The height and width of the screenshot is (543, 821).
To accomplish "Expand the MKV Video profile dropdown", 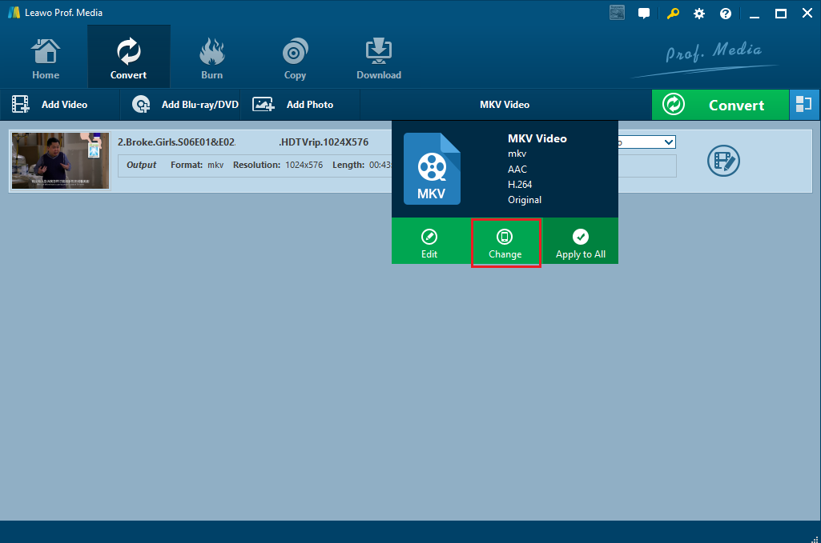I will tap(505, 105).
